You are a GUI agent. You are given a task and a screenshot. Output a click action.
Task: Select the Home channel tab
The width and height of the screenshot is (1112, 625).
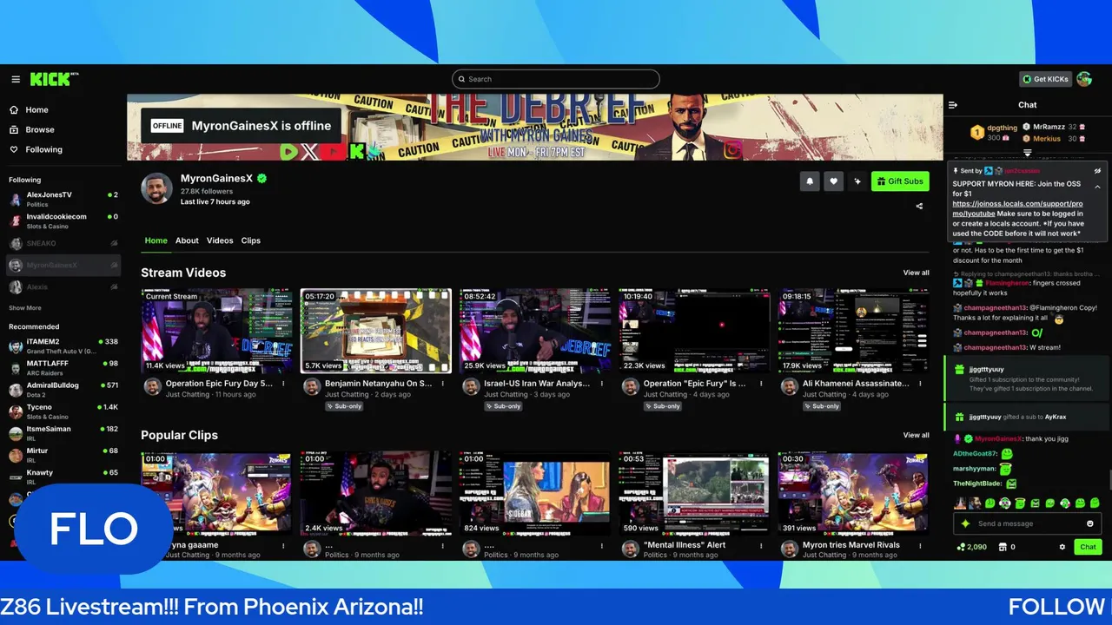click(x=156, y=240)
